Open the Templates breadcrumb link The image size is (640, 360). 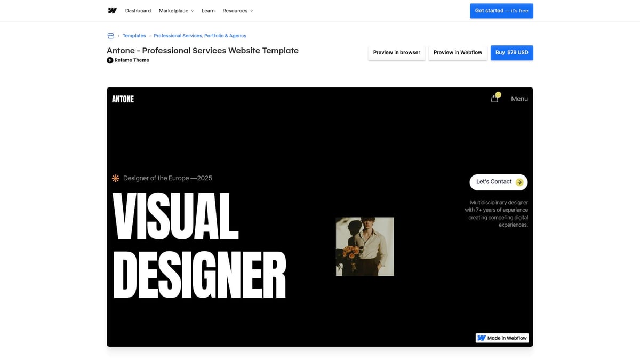pyautogui.click(x=134, y=35)
